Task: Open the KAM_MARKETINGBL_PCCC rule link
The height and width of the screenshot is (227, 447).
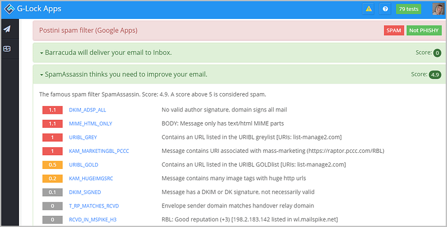Action: click(x=99, y=151)
